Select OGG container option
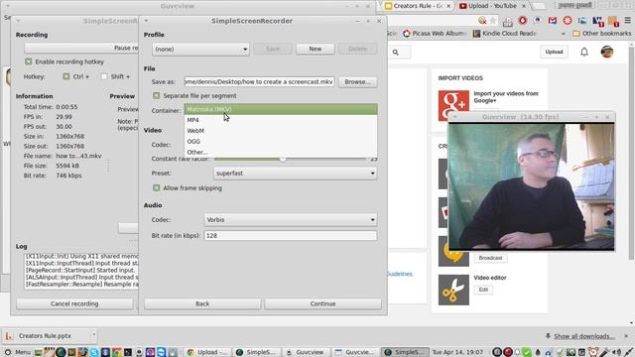Image resolution: width=635 pixels, height=357 pixels. click(281, 141)
